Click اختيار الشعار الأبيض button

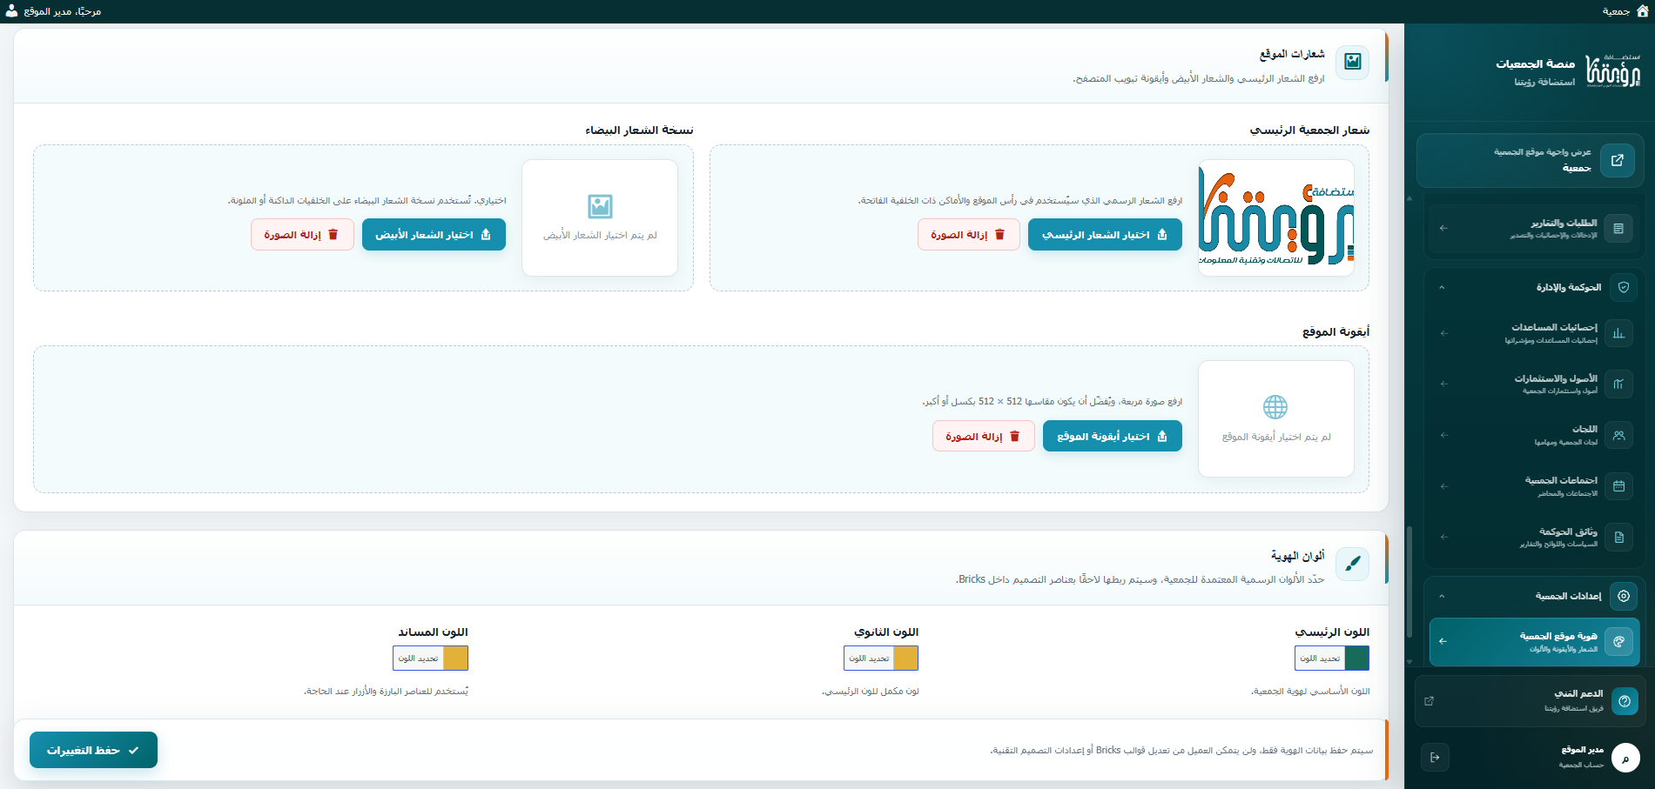point(434,235)
